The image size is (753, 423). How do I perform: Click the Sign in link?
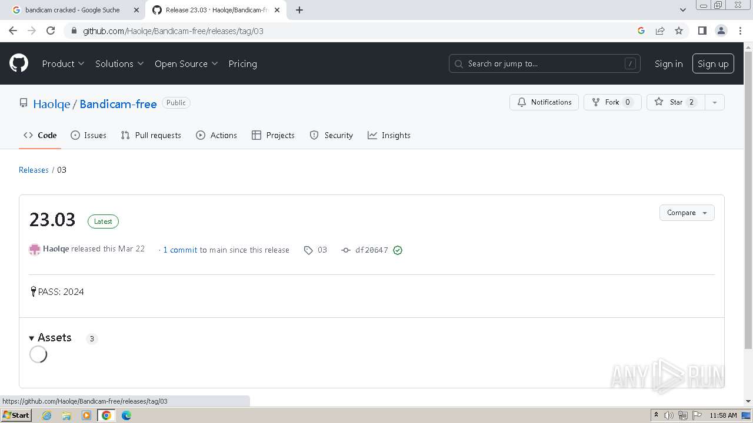click(669, 63)
